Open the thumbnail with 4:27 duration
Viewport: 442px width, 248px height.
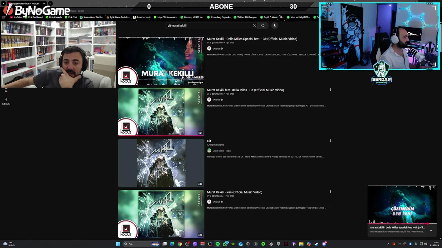click(161, 163)
